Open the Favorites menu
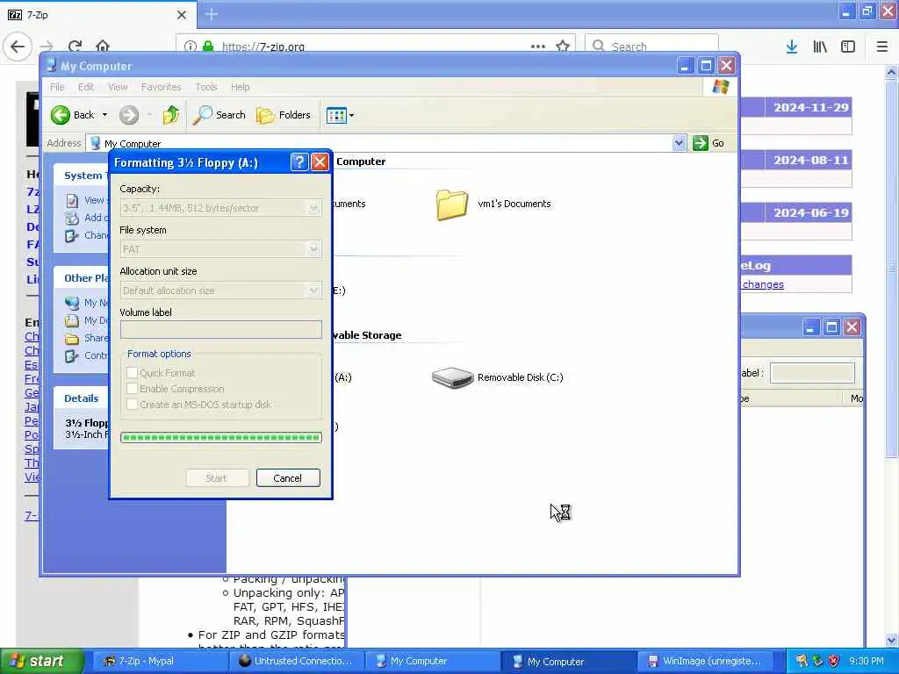The width and height of the screenshot is (899, 674). pyautogui.click(x=162, y=87)
